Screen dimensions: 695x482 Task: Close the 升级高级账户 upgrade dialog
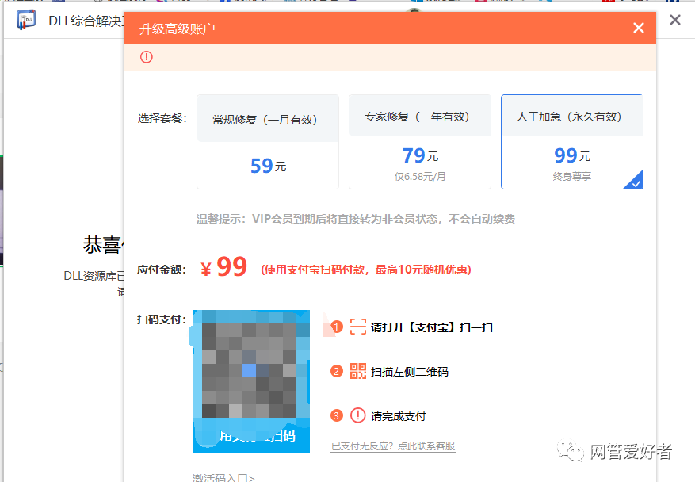coord(638,28)
